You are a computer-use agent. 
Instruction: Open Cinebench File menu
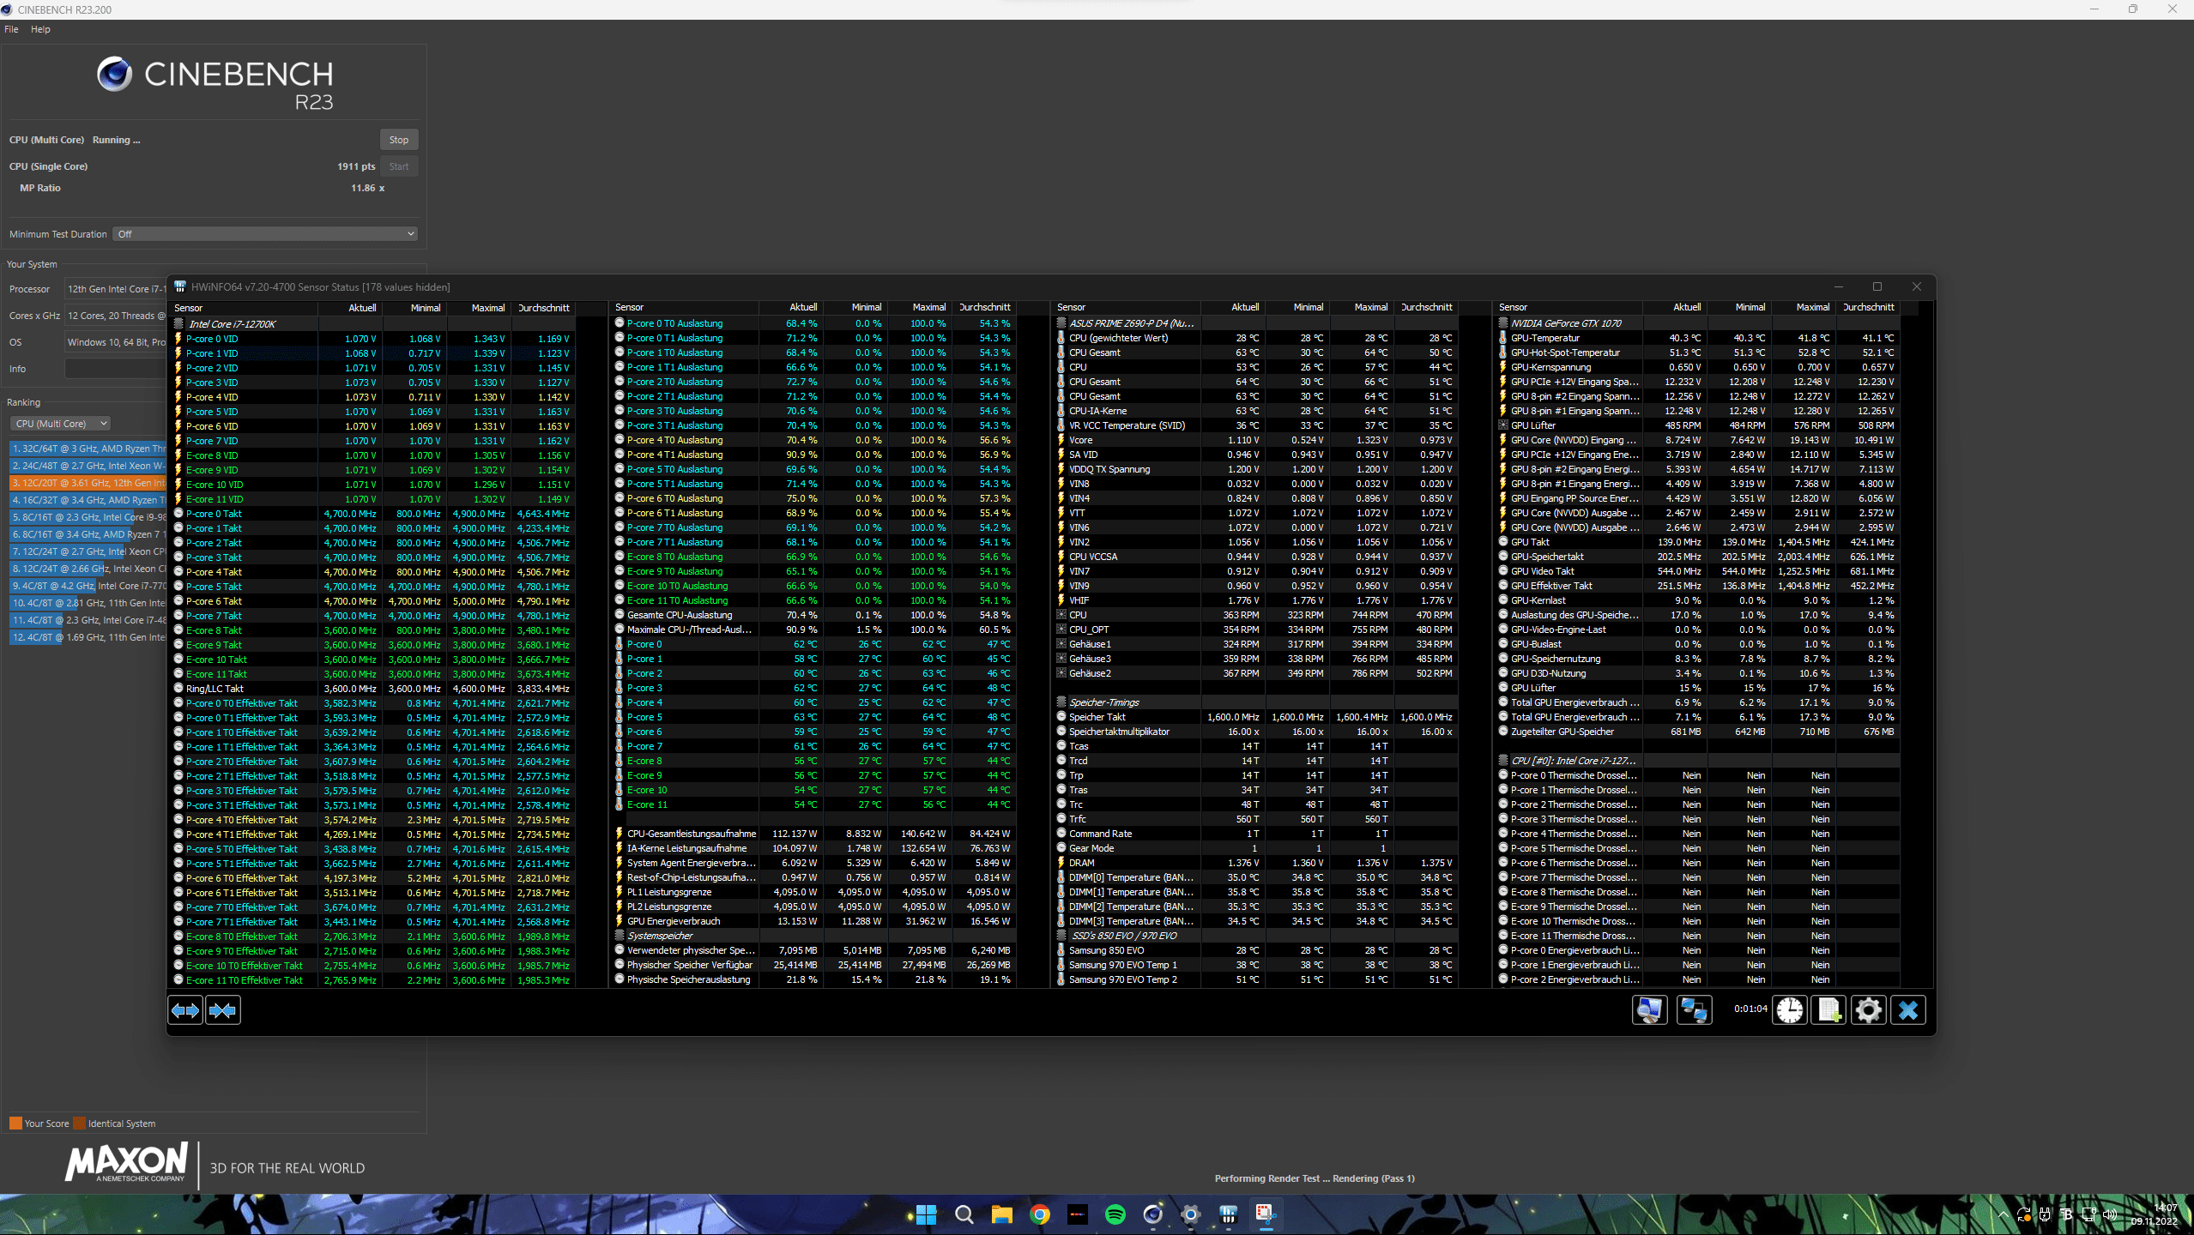pos(11,29)
